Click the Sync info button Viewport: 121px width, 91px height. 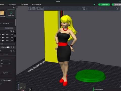11,14
